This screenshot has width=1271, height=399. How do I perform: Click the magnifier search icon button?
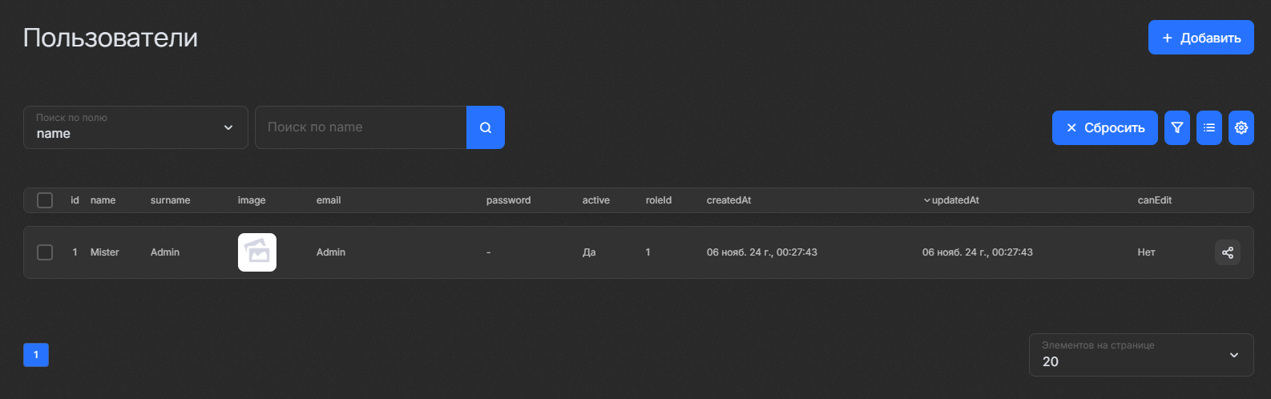click(x=485, y=127)
